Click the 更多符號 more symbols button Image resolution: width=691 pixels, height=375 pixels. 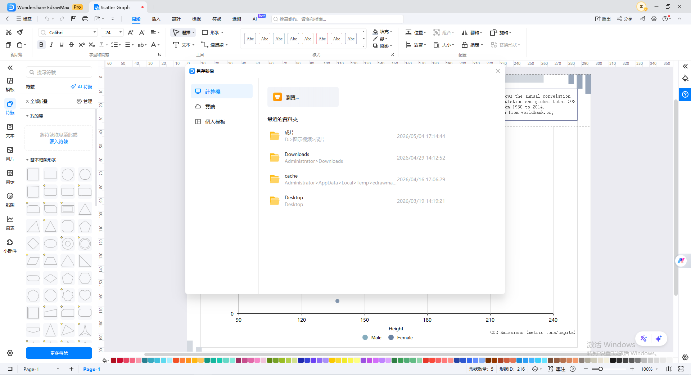(x=59, y=353)
